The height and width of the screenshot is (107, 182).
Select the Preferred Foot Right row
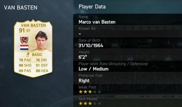[128, 78]
